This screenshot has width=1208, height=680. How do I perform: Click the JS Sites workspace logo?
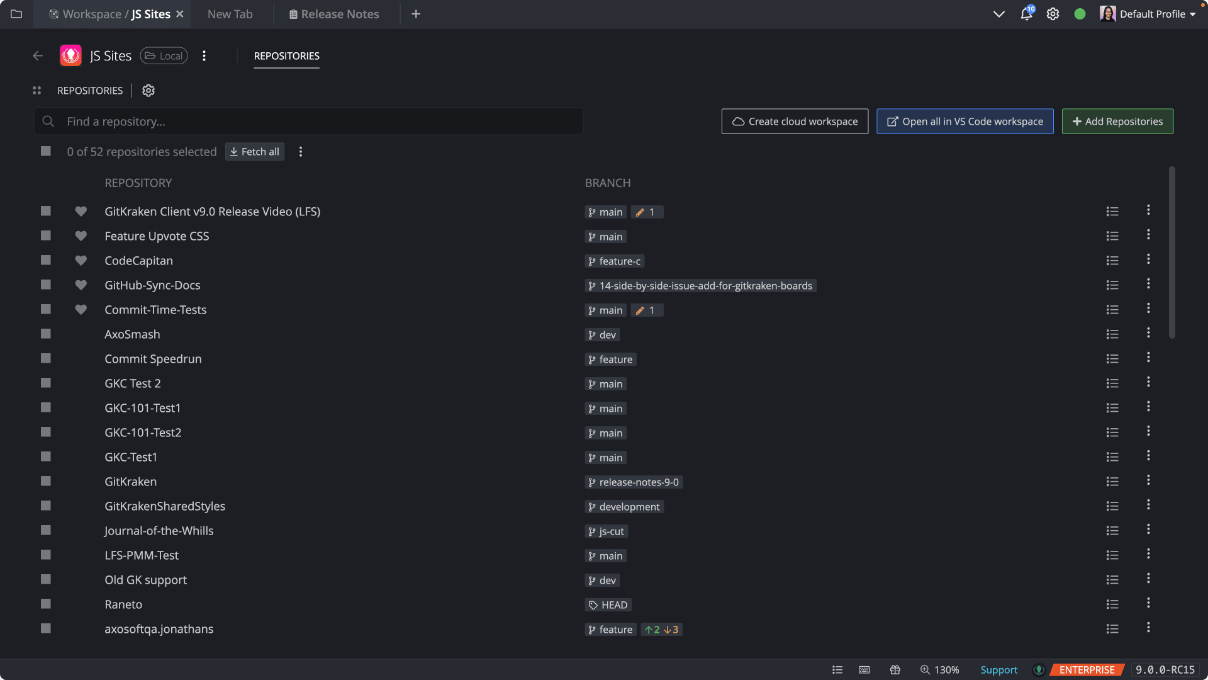pos(70,55)
